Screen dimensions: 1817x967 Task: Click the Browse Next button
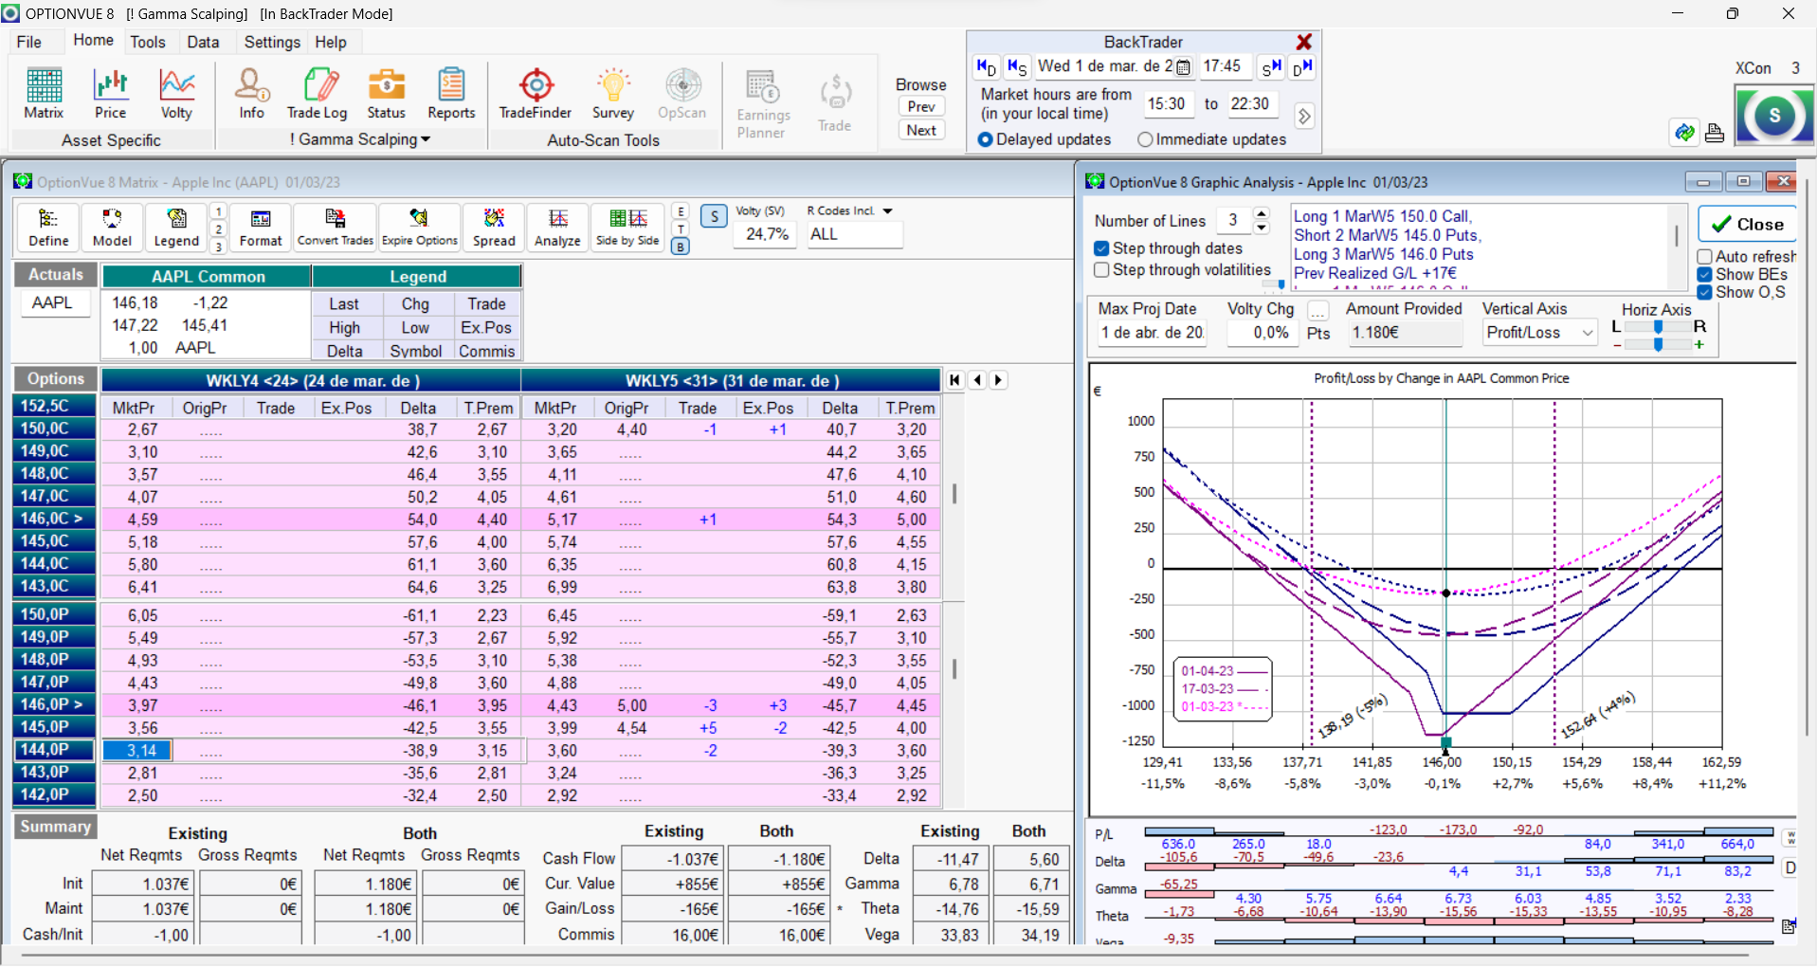[x=921, y=131]
